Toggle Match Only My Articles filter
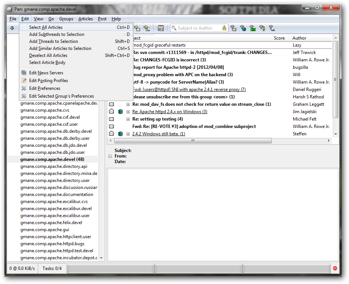 [x=262, y=28]
